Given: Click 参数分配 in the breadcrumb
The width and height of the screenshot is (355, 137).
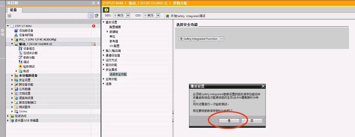Looking at the screenshot, I should (x=180, y=3).
